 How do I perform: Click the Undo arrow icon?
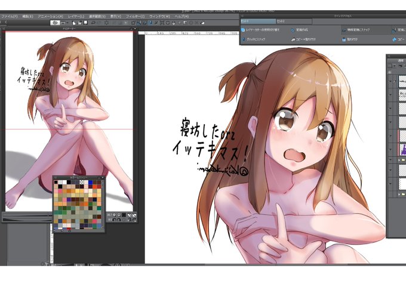[93, 23]
